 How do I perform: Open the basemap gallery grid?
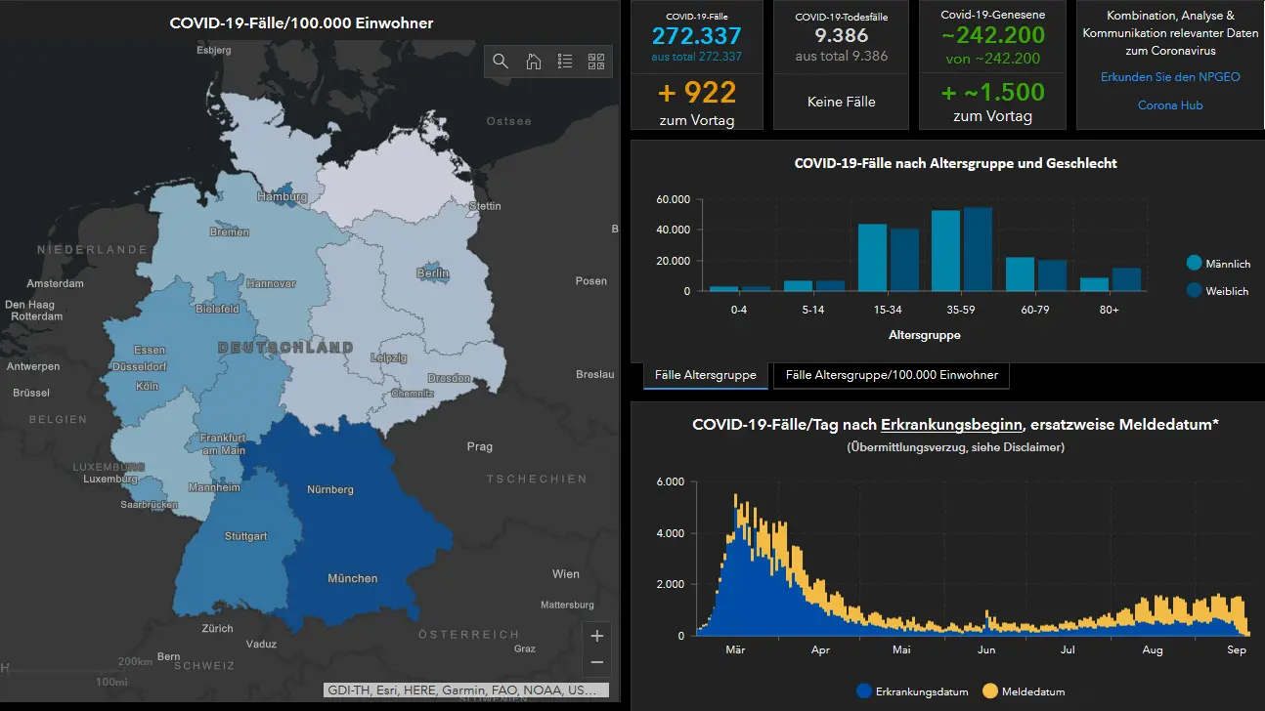coord(596,62)
